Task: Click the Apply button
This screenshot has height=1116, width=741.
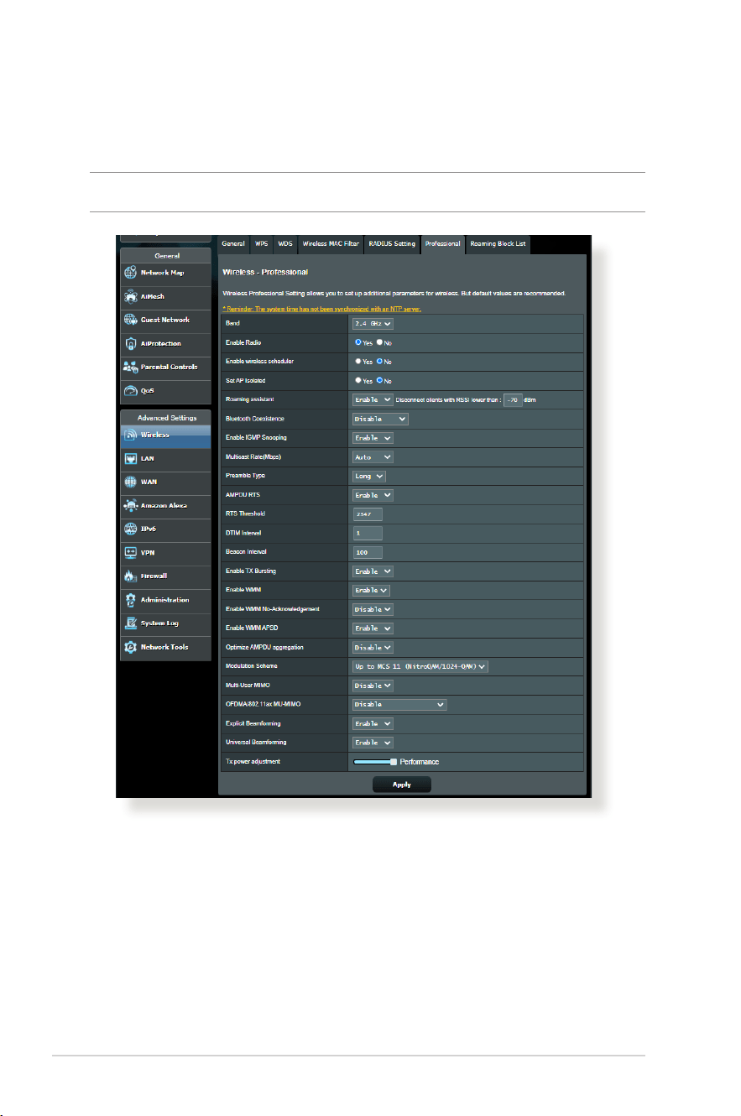Action: [x=402, y=785]
